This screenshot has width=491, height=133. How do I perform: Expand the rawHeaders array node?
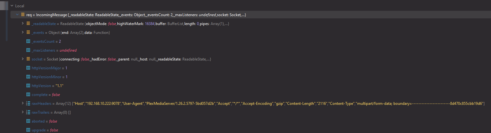[23, 104]
